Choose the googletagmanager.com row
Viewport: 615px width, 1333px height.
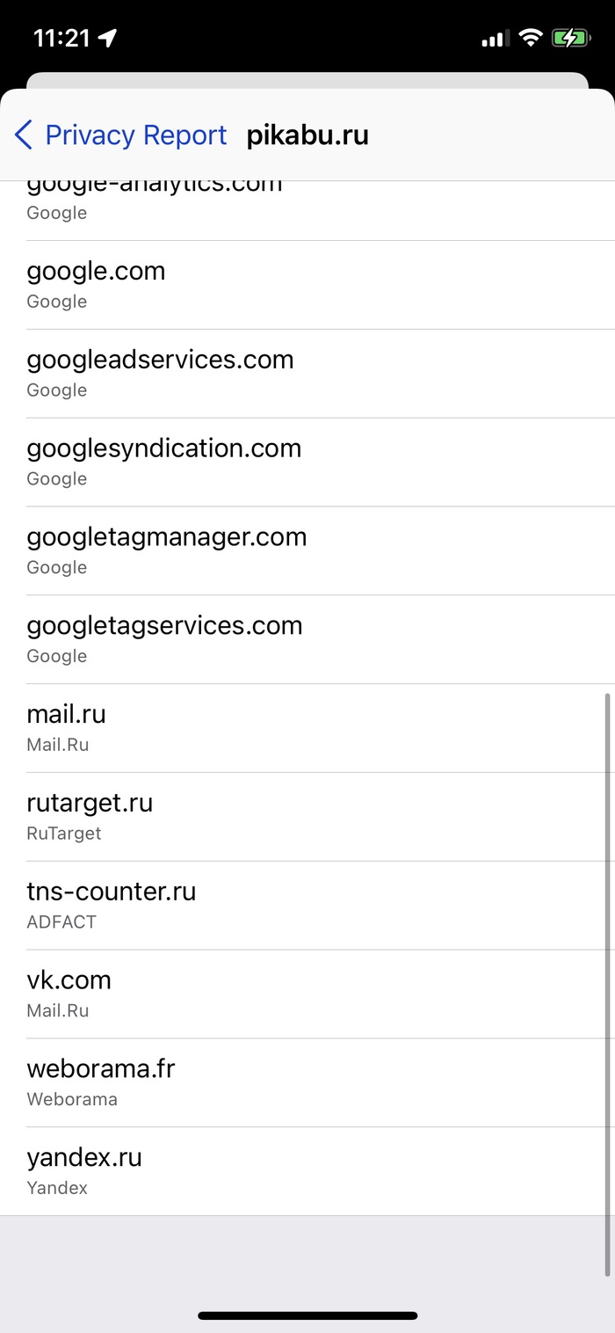(x=307, y=551)
